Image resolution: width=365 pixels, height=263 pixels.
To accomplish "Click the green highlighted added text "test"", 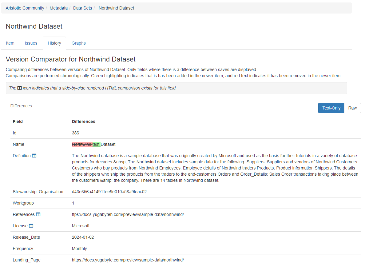I will 96,144.
